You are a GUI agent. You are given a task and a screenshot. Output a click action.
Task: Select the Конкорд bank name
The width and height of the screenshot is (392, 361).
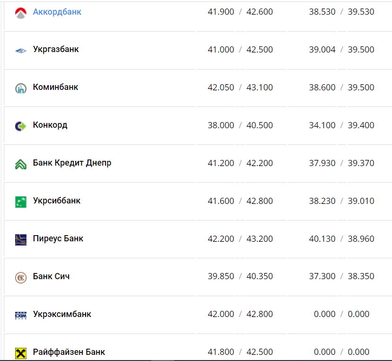(50, 125)
